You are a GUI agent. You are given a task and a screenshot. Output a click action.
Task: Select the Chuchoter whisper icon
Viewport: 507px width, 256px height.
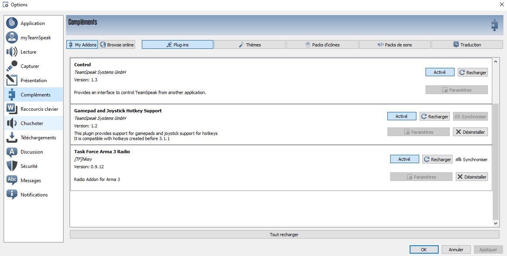tap(12, 123)
